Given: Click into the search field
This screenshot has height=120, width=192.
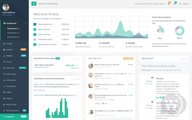Looking at the screenshot, I should tap(74, 4).
